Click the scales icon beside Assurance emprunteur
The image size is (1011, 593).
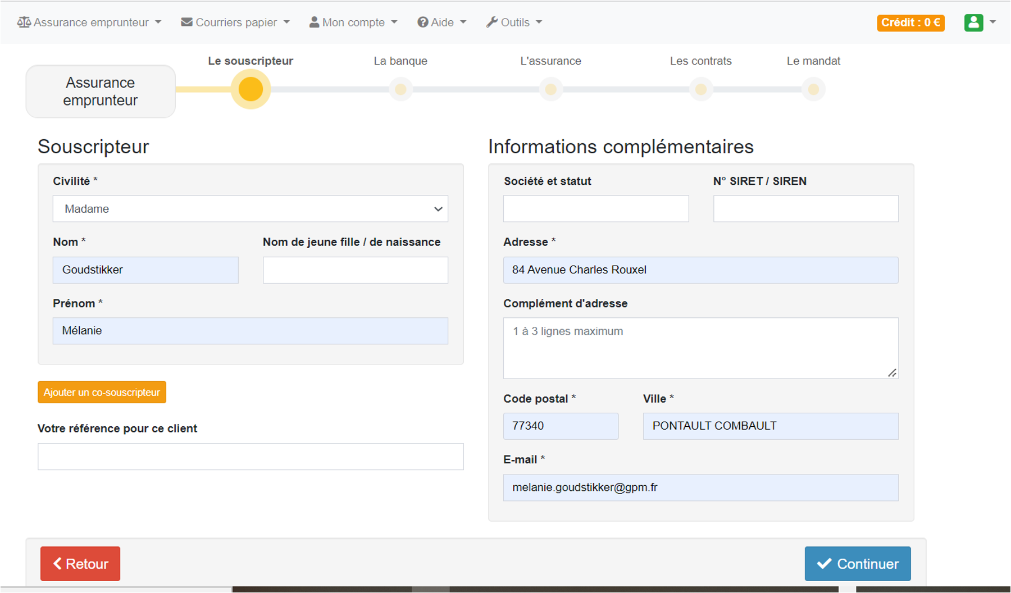pyautogui.click(x=24, y=22)
